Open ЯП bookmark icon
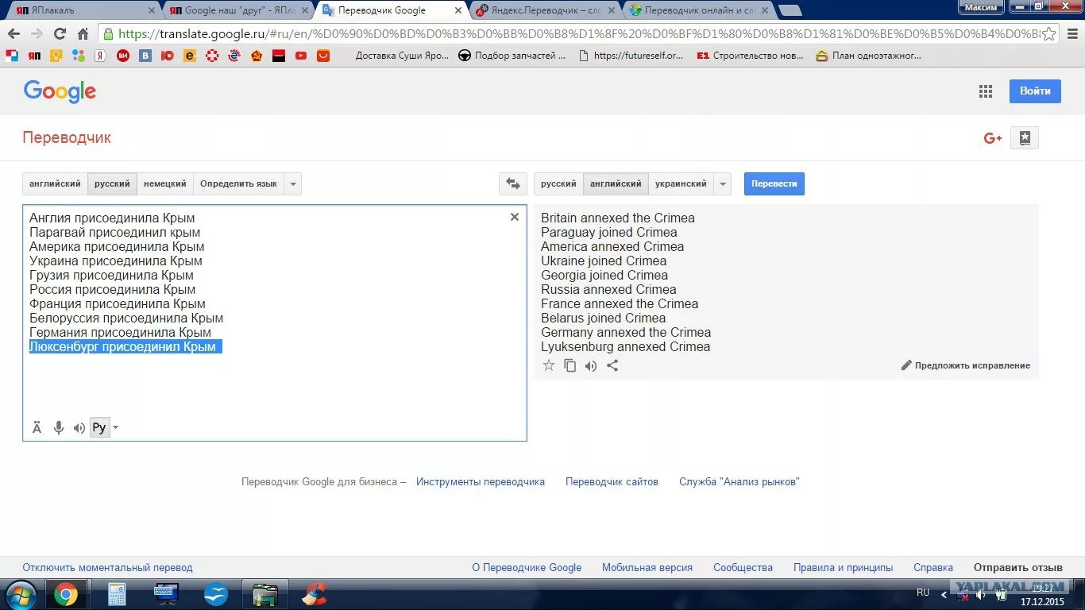The height and width of the screenshot is (610, 1085). [x=33, y=56]
